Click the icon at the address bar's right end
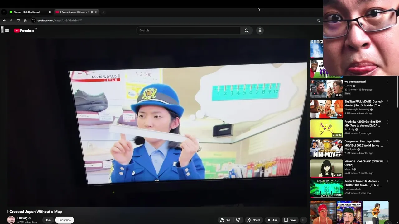 pyautogui.click(x=319, y=21)
